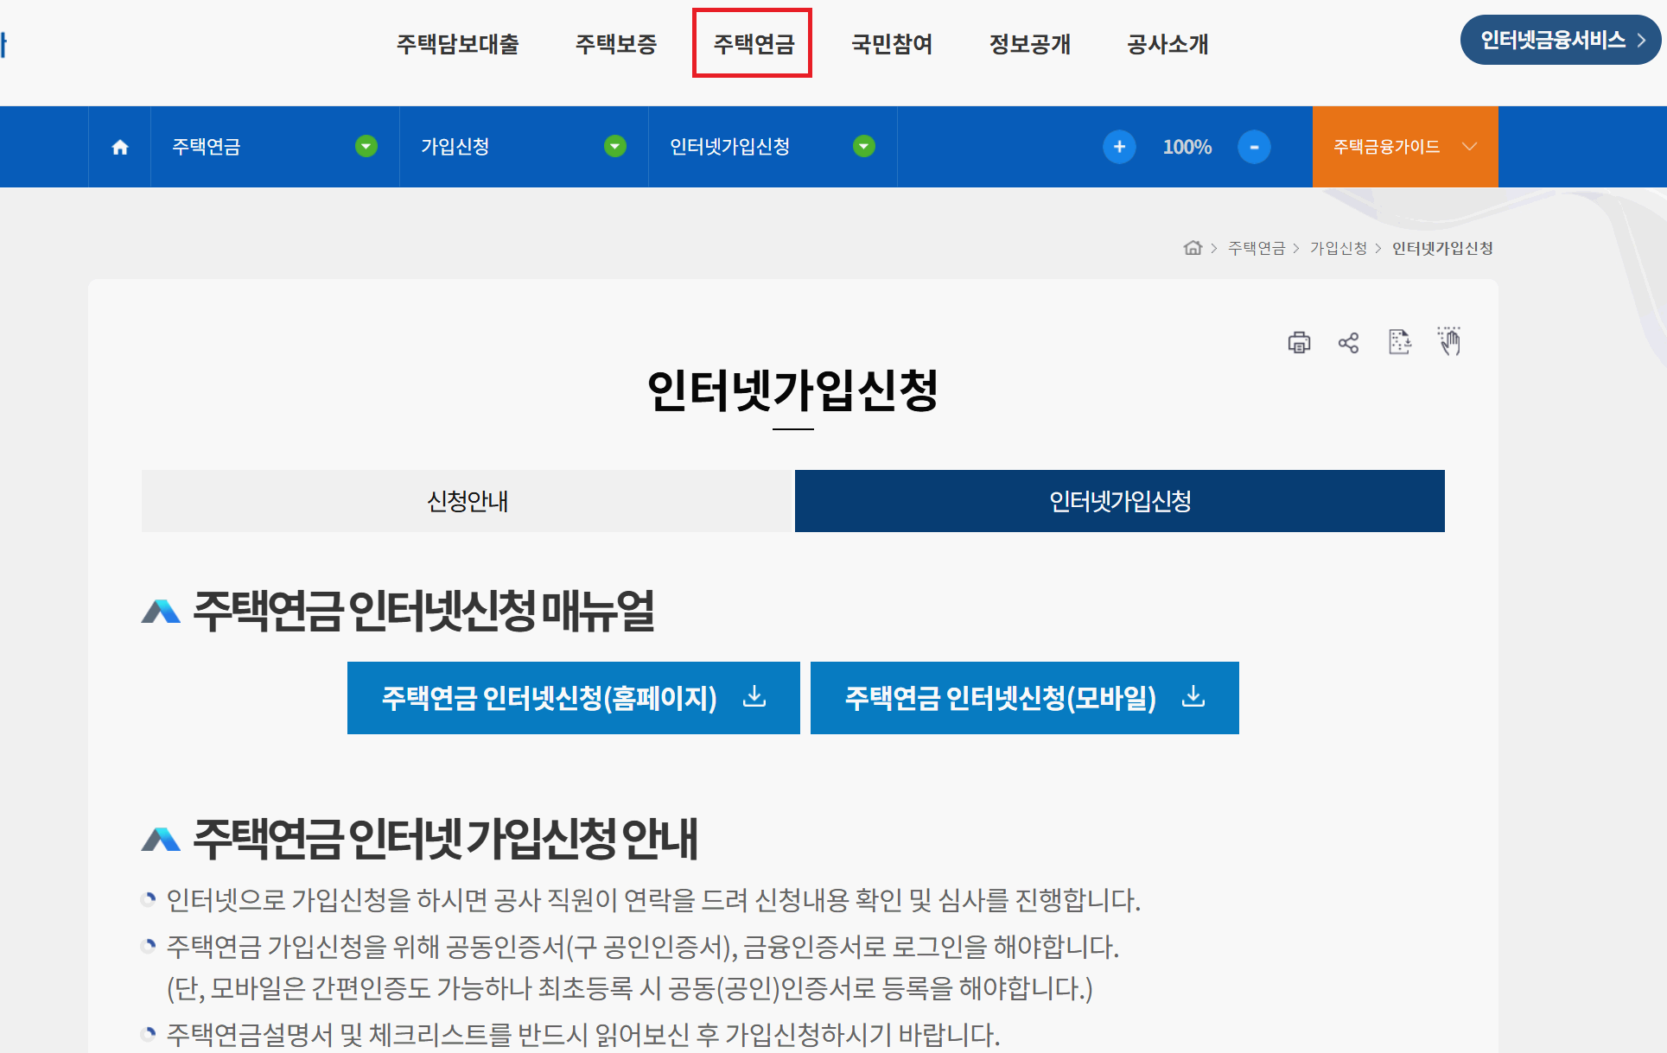Viewport: 1667px width, 1053px height.
Task: Download the braille document via its icon
Action: 1400,342
